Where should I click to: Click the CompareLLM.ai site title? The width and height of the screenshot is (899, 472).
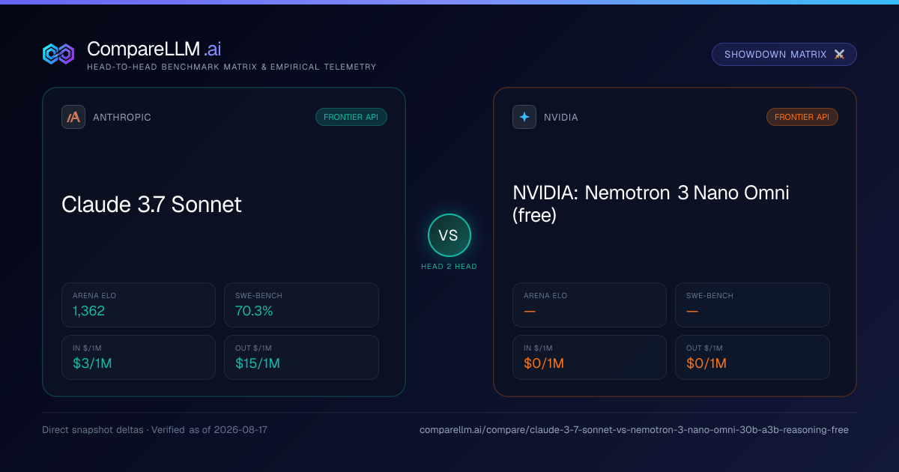pos(154,49)
